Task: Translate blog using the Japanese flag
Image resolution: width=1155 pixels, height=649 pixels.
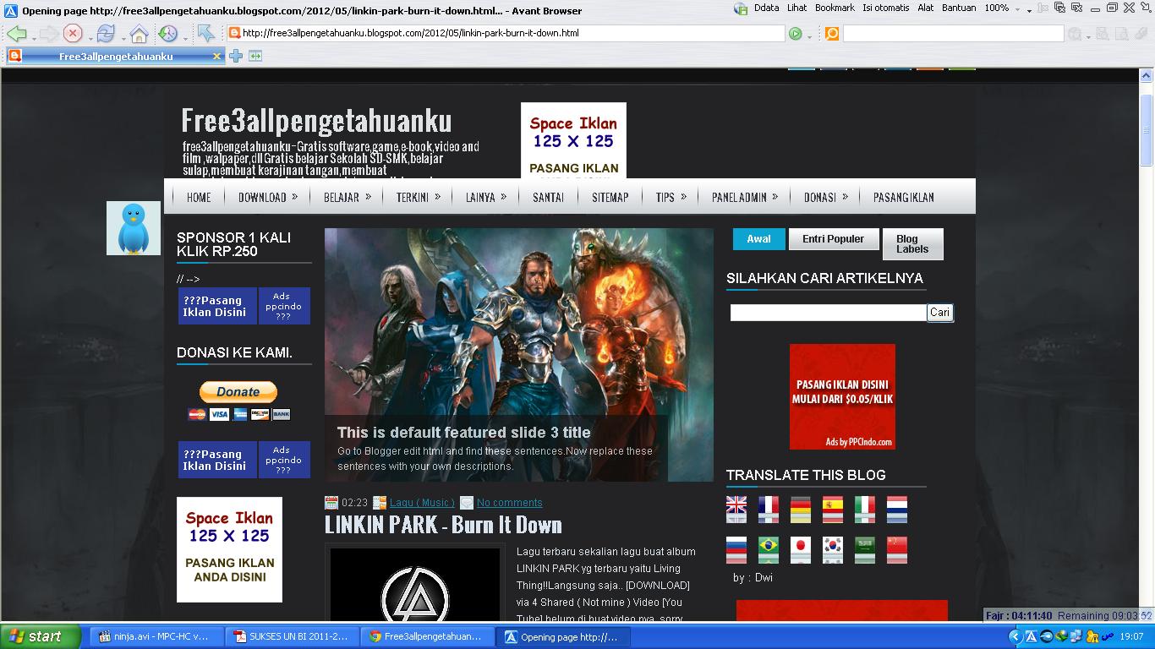Action: tap(801, 550)
